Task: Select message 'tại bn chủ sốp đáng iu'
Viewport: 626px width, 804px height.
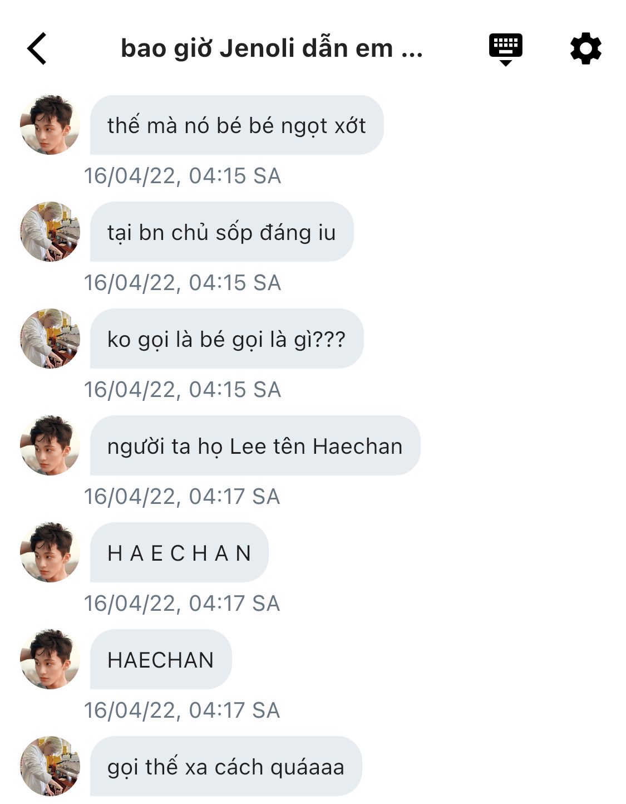Action: click(x=222, y=232)
